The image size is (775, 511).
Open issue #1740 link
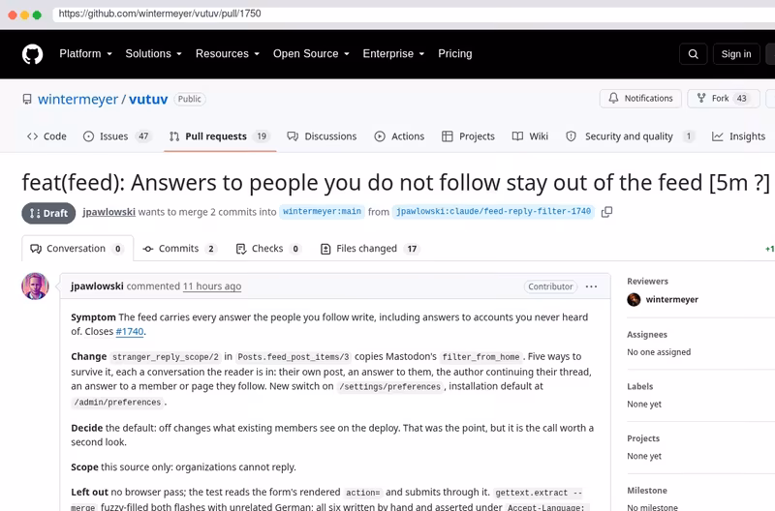[130, 332]
